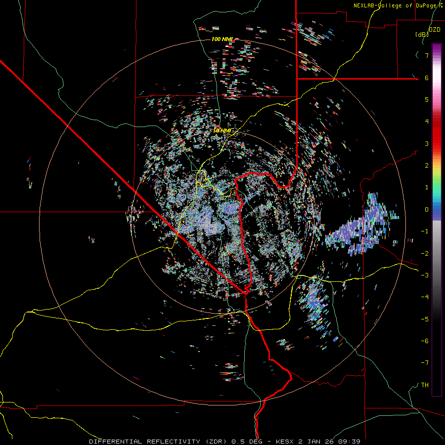Click the "5" value on the color scale

(x=427, y=99)
